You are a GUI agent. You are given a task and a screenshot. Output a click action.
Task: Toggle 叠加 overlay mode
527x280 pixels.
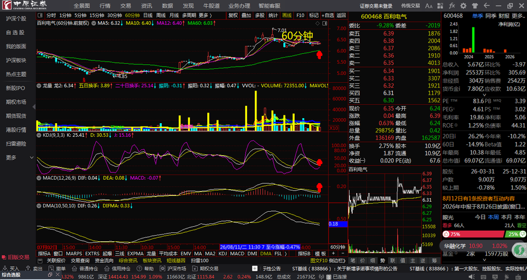(x=246, y=16)
